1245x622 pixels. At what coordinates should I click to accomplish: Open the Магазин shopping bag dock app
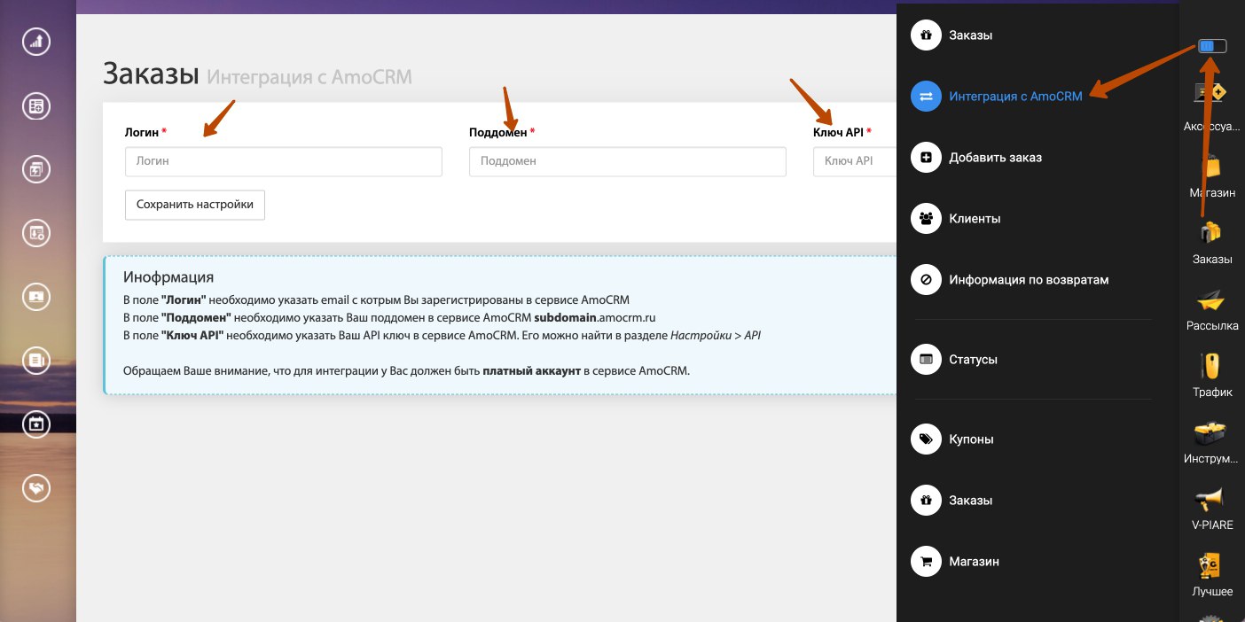pos(1211,175)
